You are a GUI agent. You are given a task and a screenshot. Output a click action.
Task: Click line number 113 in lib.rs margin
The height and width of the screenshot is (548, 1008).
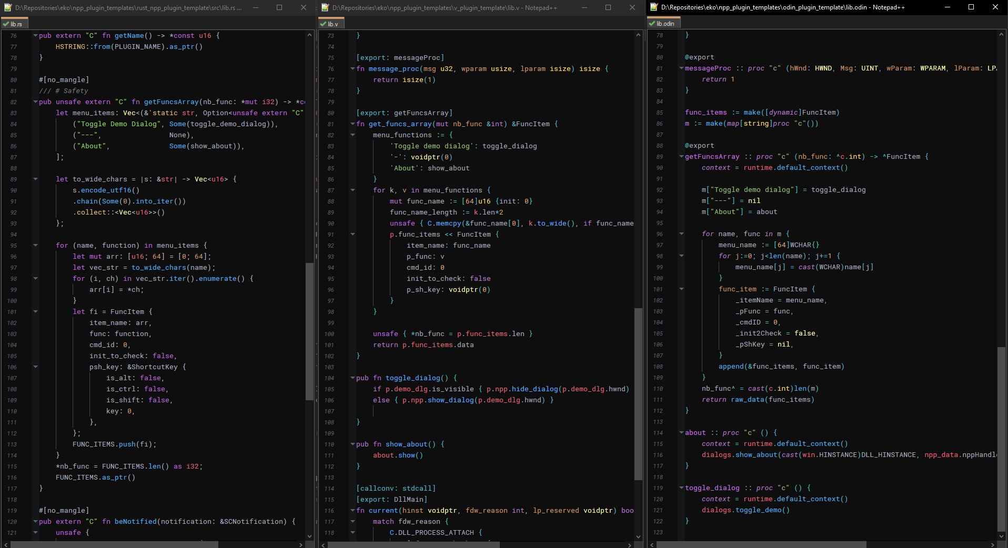tap(12, 444)
